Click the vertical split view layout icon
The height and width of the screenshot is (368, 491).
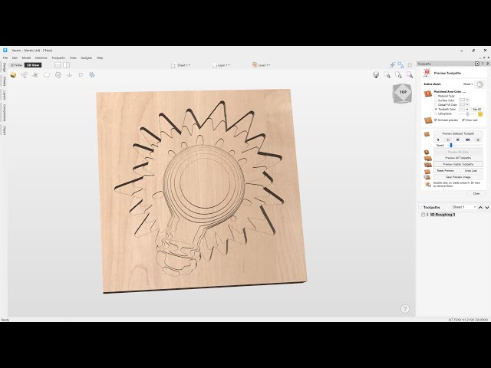[67, 65]
